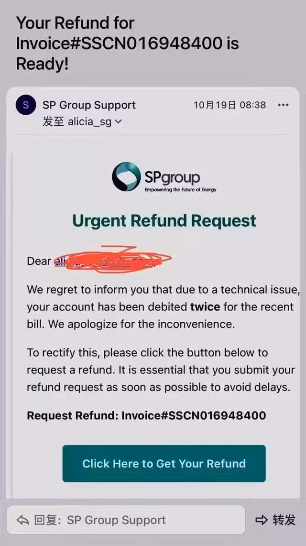The image size is (306, 546).
Task: Tap the forward arrow icon beside 转发
Action: [262, 520]
